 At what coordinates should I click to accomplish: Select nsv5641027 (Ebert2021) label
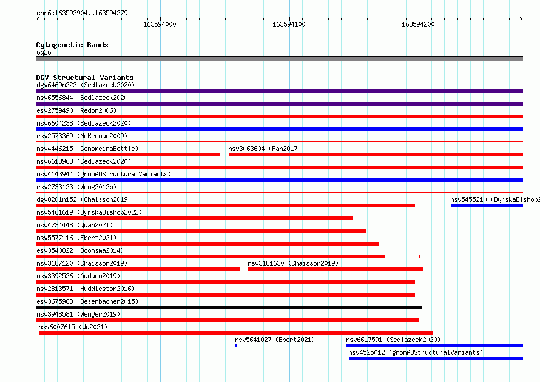click(275, 340)
